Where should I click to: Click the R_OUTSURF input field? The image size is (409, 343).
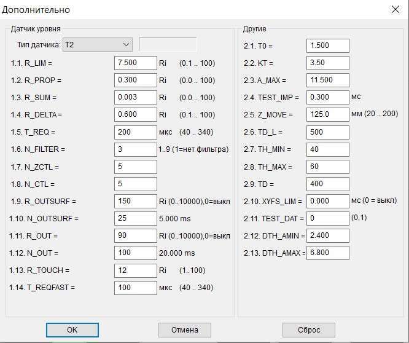coord(135,201)
